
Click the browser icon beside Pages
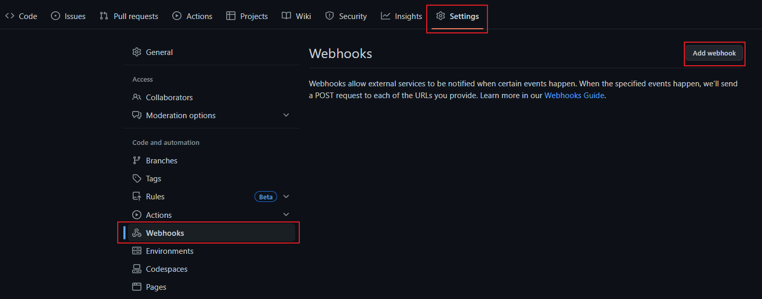137,287
